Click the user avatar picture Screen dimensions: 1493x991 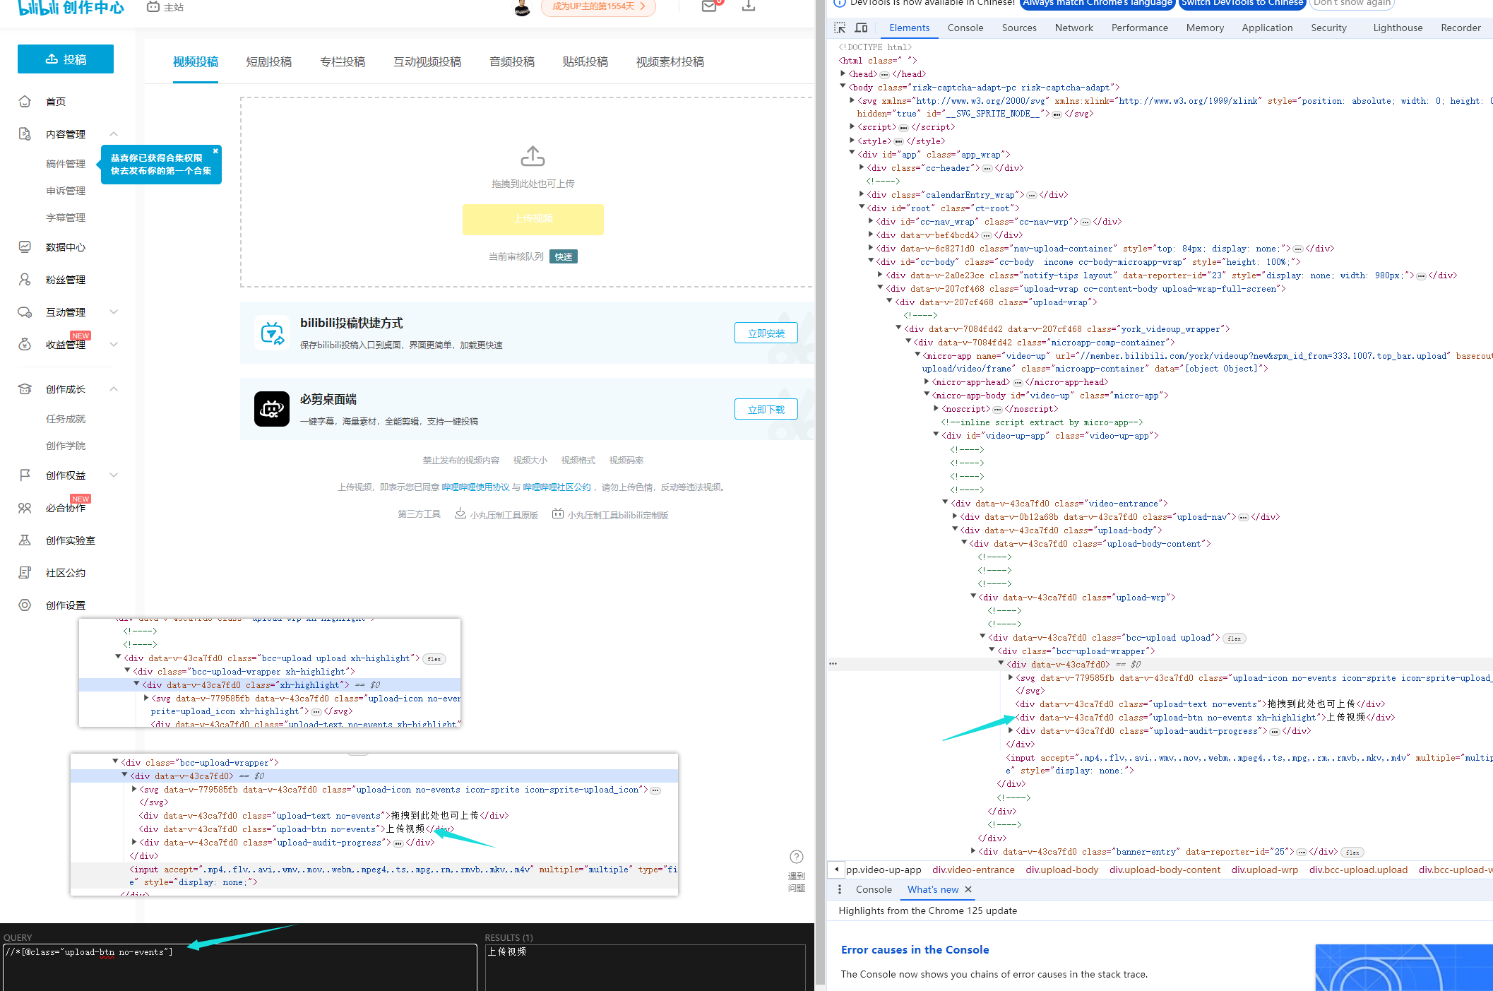522,8
